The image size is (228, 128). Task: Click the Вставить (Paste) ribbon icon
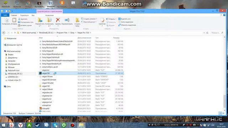click(x=14, y=20)
